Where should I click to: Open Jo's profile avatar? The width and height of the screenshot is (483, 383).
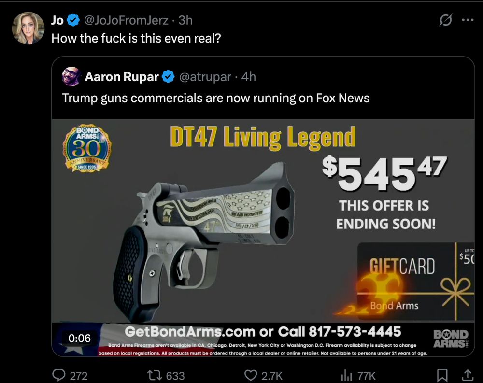coord(28,28)
